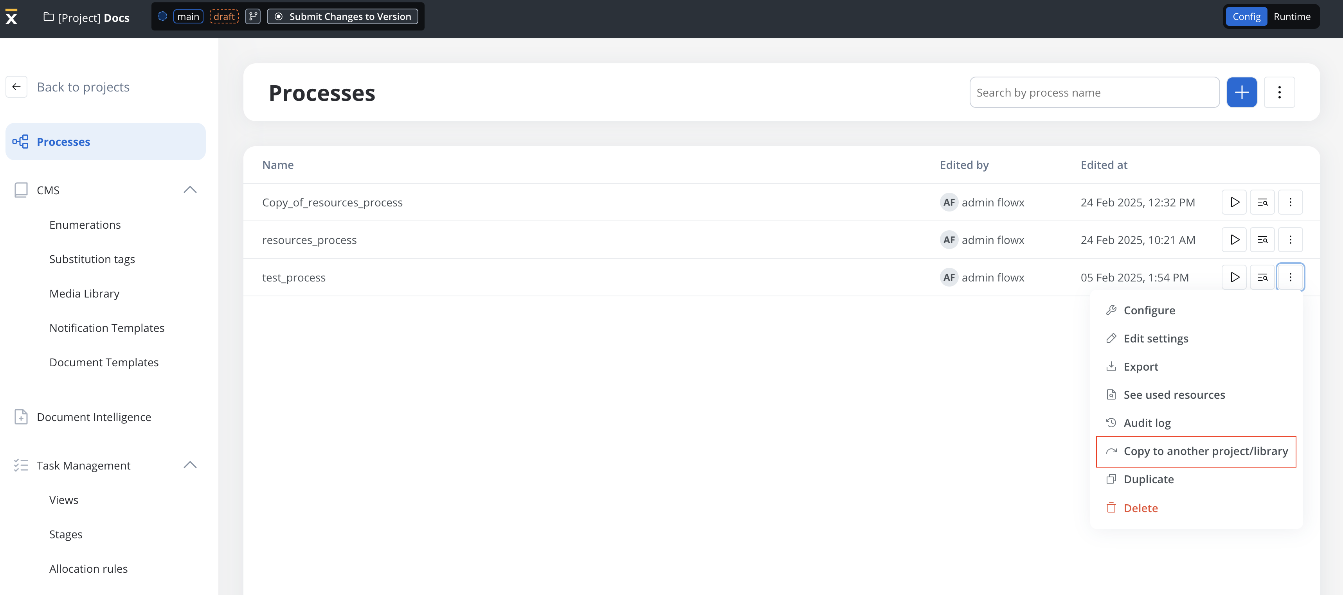
Task: View instances list for Copy_of_resources_process
Action: pyautogui.click(x=1262, y=202)
